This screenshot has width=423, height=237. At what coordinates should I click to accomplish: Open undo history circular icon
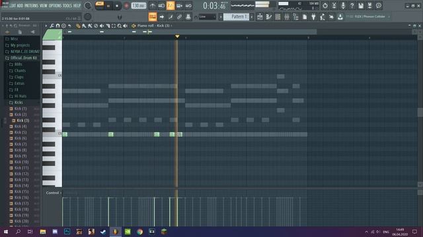(325, 5)
